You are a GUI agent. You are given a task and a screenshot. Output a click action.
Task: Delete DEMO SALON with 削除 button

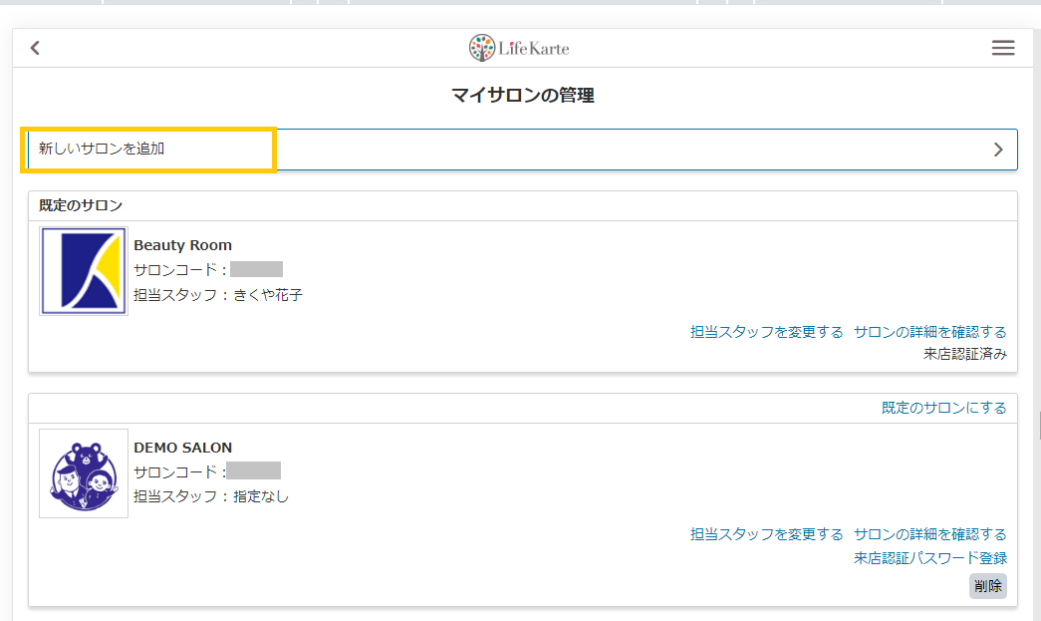click(x=988, y=586)
